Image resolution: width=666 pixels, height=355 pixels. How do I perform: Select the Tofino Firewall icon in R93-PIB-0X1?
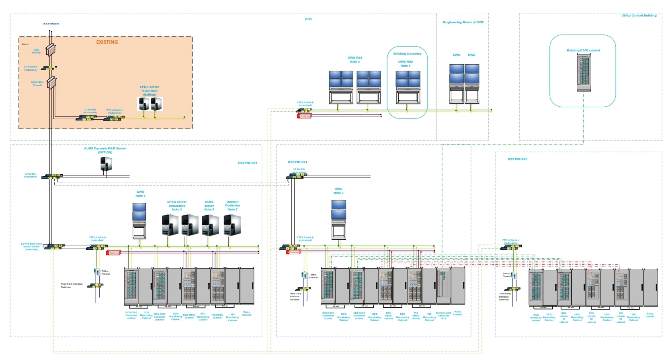(x=97, y=272)
